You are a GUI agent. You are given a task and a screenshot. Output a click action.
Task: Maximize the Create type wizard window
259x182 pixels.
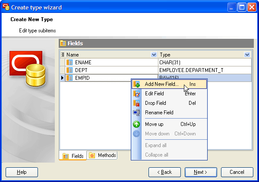tap(242, 7)
